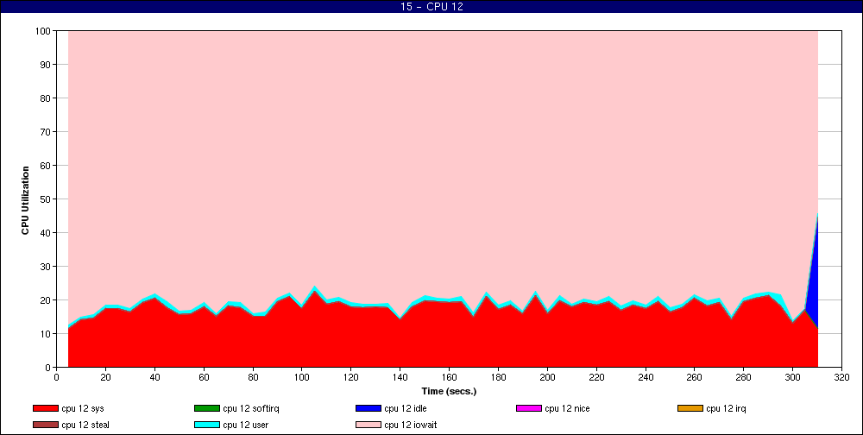Click the magenta cpu 12 nice legend swatch
This screenshot has height=435, width=863.
pyautogui.click(x=528, y=408)
